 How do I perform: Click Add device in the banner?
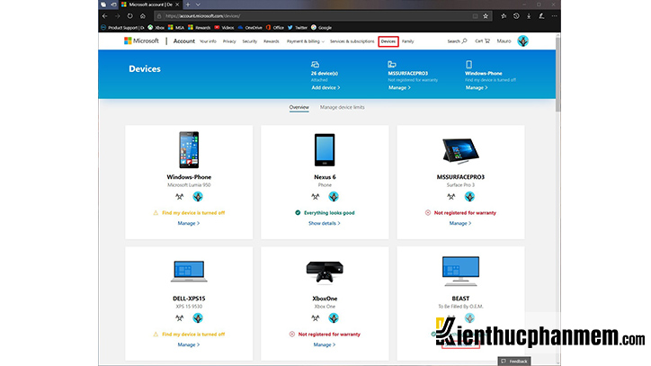coord(325,87)
